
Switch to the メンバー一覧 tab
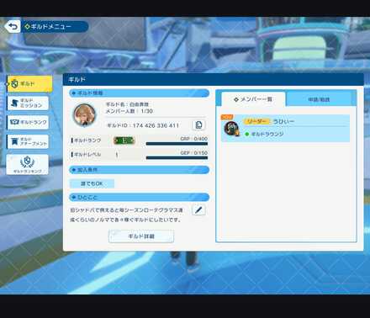coord(253,99)
